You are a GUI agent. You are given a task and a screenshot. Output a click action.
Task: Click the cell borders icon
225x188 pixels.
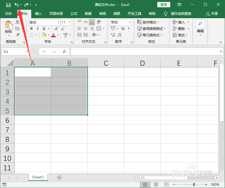31,35
